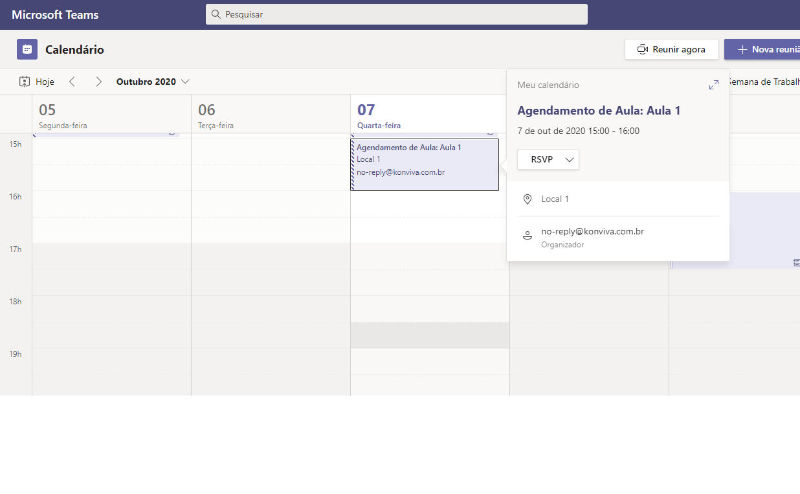Click the popup title Agendamento de Aula: Aula 1
Viewport: 800px width, 494px height.
pos(599,111)
